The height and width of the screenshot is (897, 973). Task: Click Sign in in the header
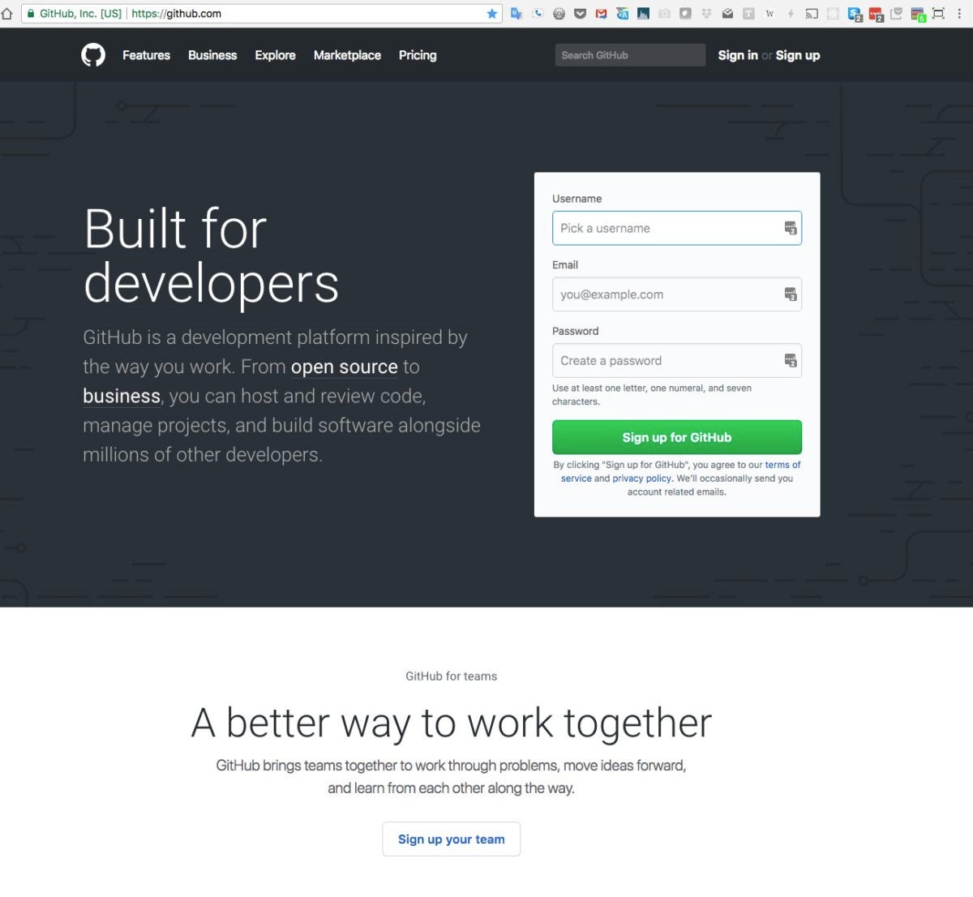738,55
